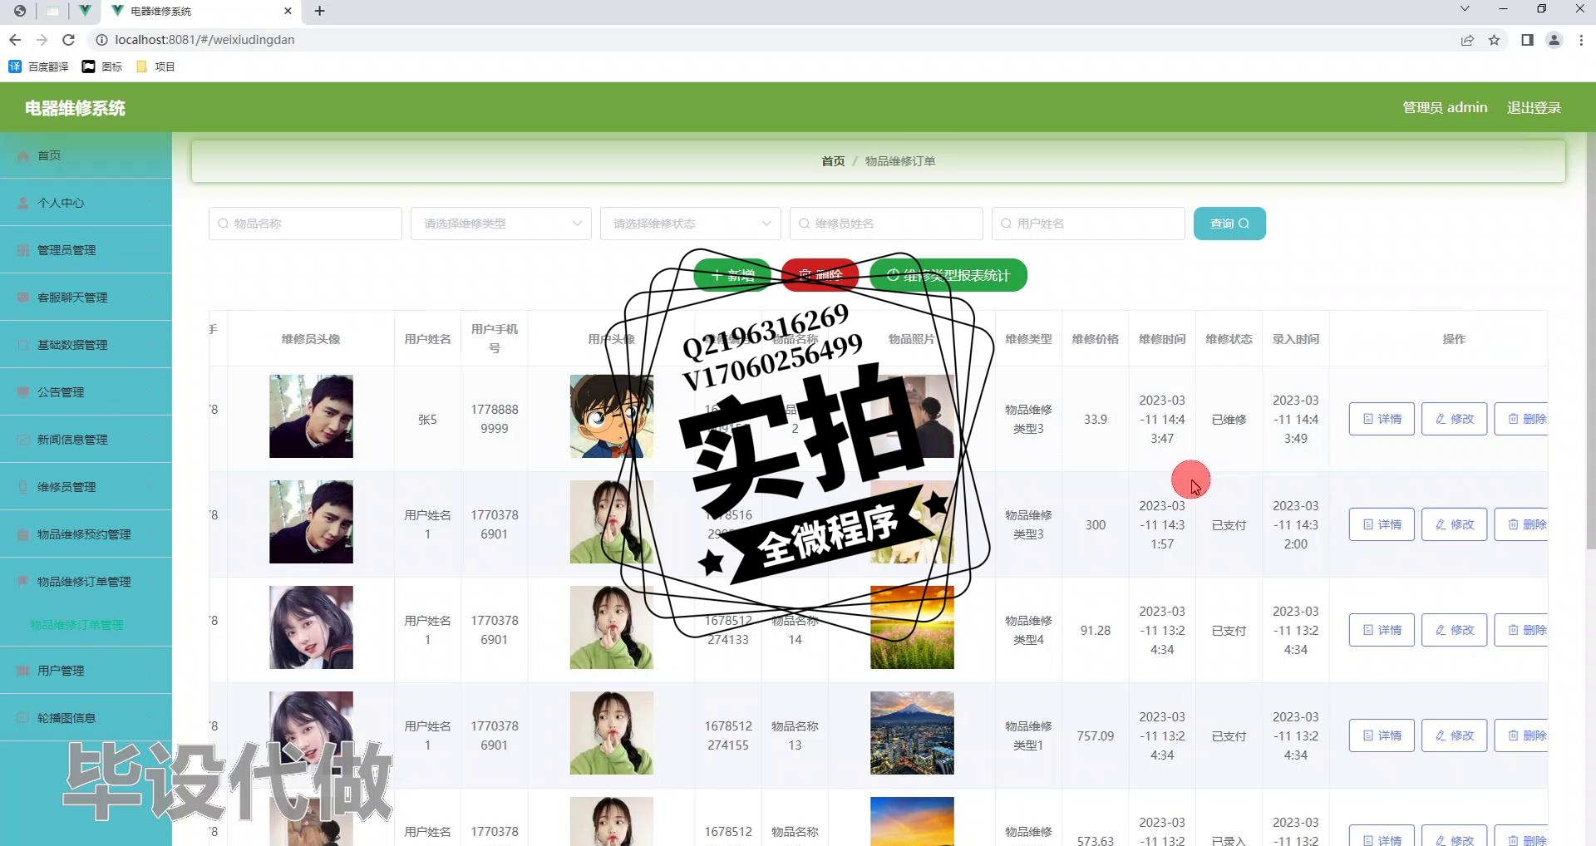This screenshot has height=846, width=1596.
Task: Open the sunset field item photo
Action: click(x=912, y=627)
